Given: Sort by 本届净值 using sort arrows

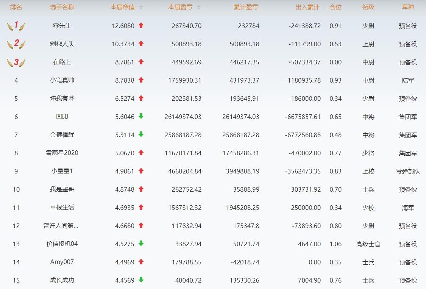Looking at the screenshot, I should [x=141, y=7].
